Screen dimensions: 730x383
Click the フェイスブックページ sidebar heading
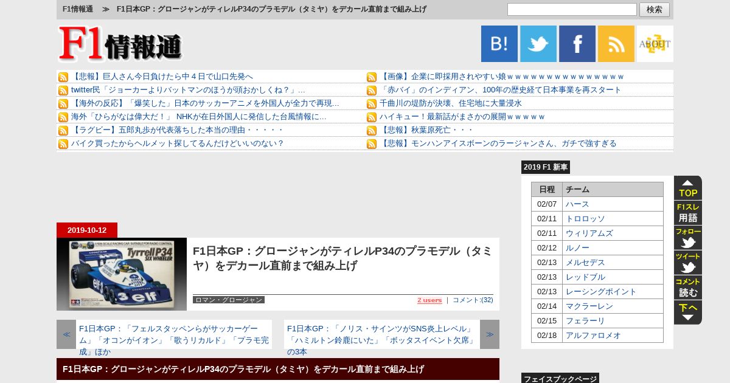click(x=560, y=379)
